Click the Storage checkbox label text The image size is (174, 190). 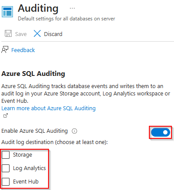tap(23, 155)
